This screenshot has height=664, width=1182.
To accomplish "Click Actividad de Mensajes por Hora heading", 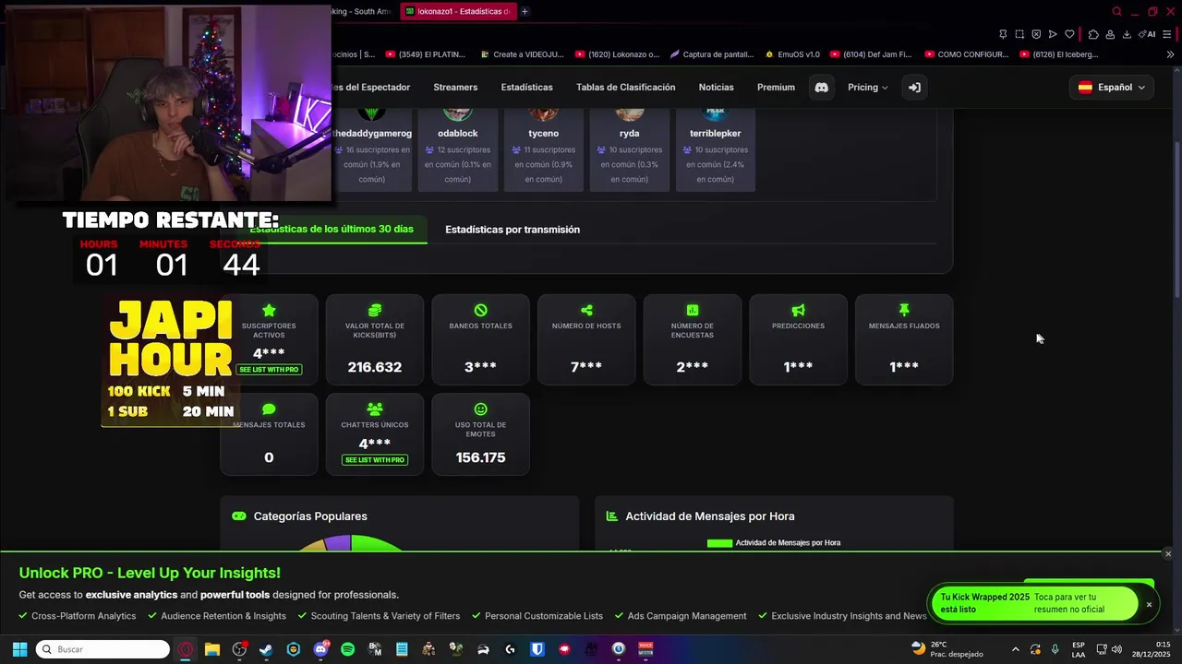I will 710,516.
